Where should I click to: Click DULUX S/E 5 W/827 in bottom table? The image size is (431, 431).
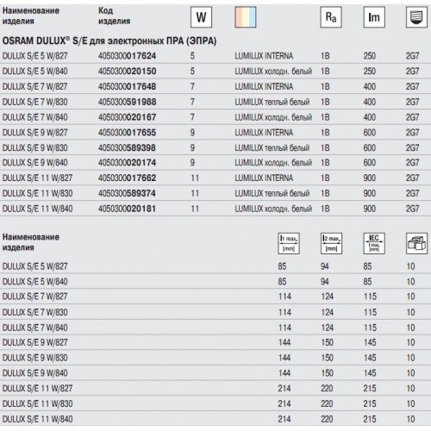[x=35, y=266]
